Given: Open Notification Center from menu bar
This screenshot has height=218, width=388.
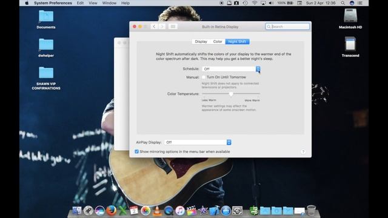Looking at the screenshot, I should (360, 3).
